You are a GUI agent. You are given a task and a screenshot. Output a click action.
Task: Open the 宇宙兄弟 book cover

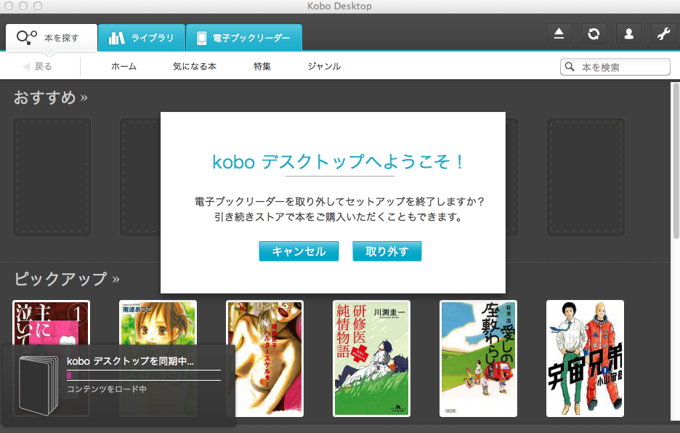click(585, 358)
